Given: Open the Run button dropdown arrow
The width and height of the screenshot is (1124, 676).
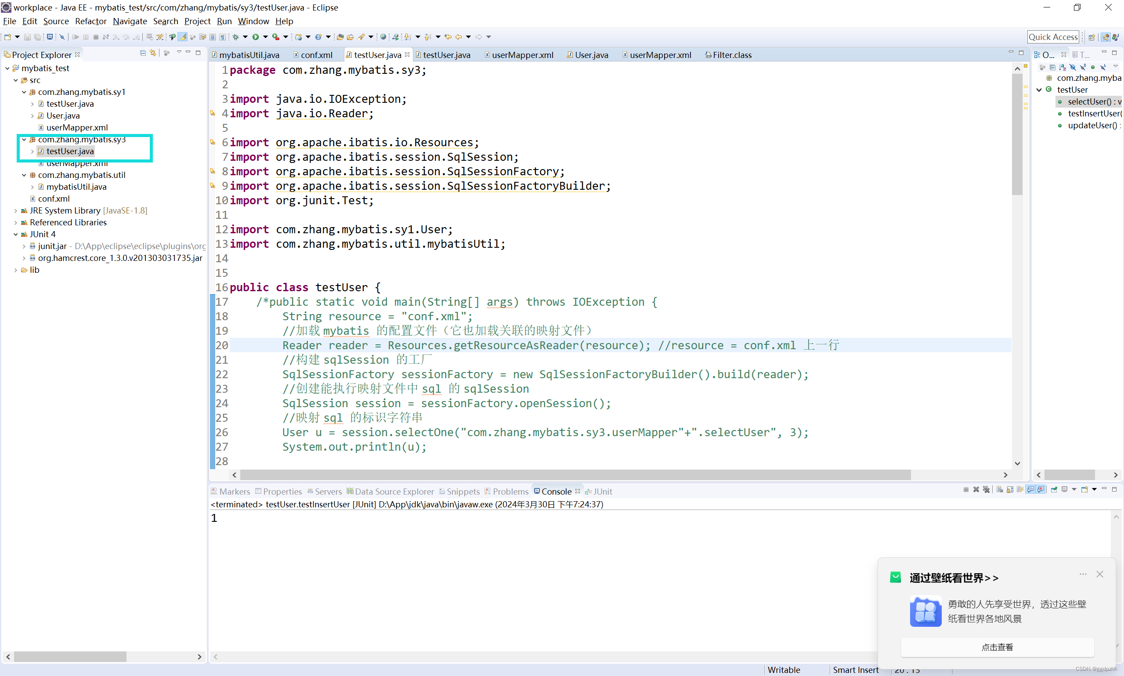Looking at the screenshot, I should point(265,37).
